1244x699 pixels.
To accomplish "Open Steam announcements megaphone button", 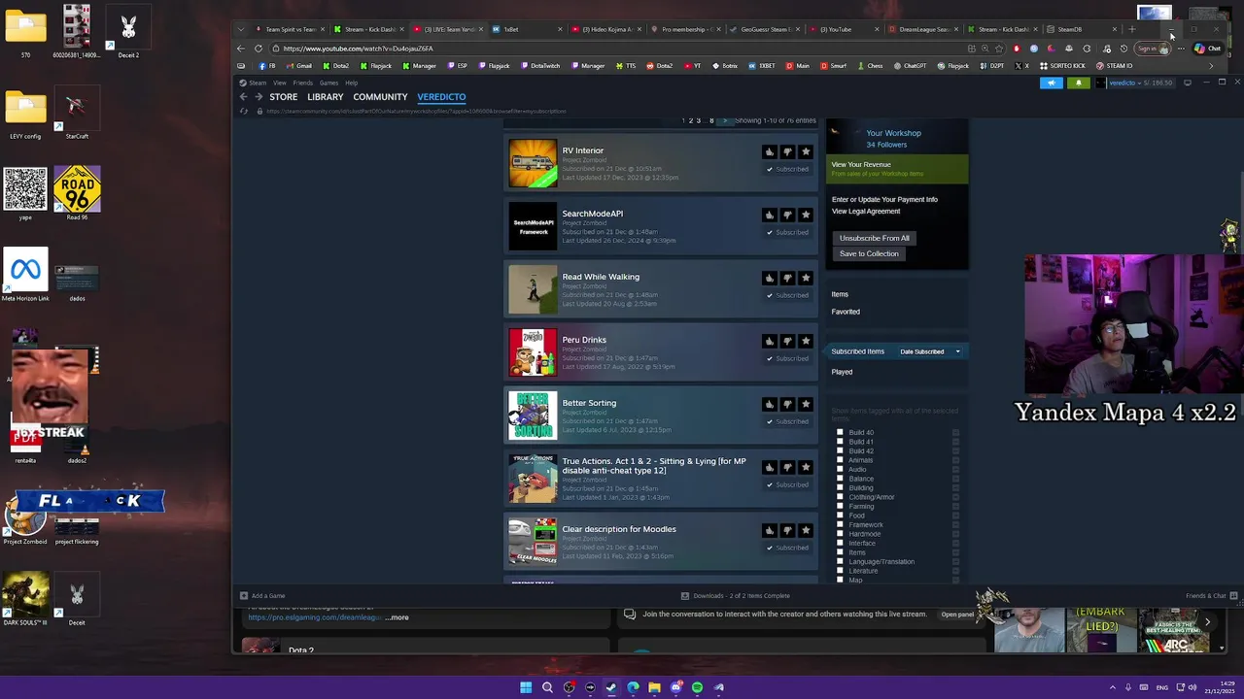I will tap(1052, 83).
